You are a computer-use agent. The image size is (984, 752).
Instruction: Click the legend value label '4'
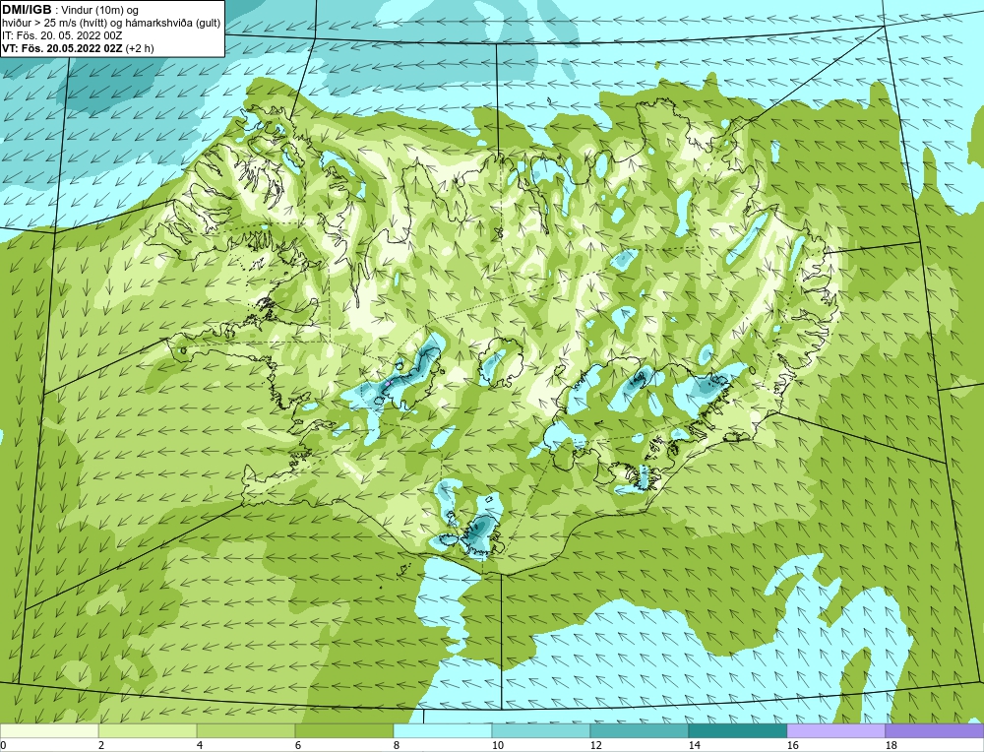click(201, 745)
